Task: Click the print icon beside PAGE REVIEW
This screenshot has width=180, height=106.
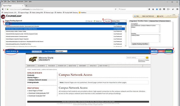Action: point(18,51)
